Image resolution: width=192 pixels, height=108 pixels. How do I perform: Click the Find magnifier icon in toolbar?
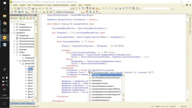[x=50, y=8]
